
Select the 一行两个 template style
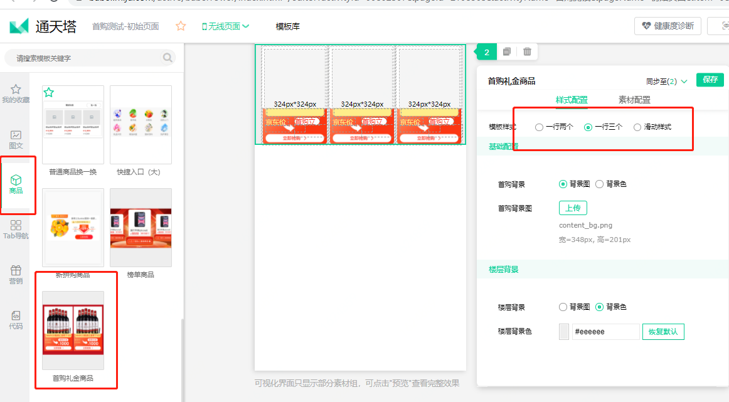click(x=538, y=126)
